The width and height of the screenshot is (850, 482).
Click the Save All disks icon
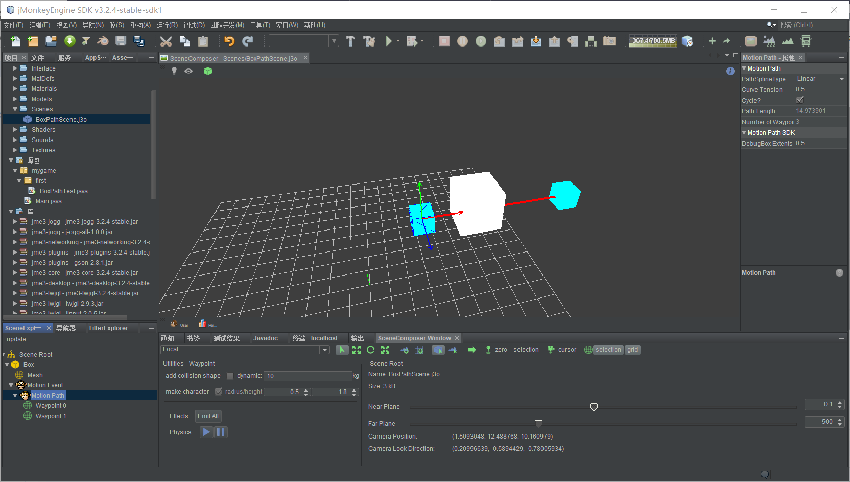(138, 41)
